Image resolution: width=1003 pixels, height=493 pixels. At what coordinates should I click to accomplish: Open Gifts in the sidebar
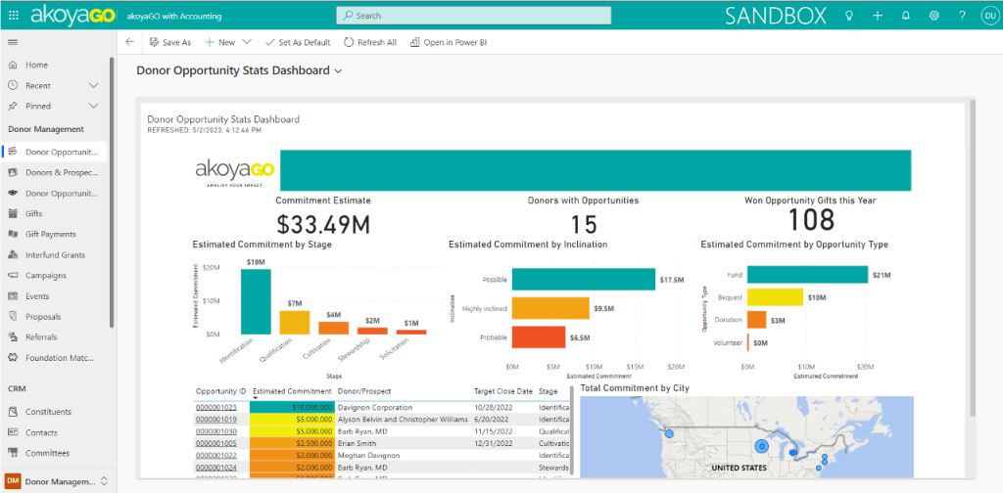34,213
